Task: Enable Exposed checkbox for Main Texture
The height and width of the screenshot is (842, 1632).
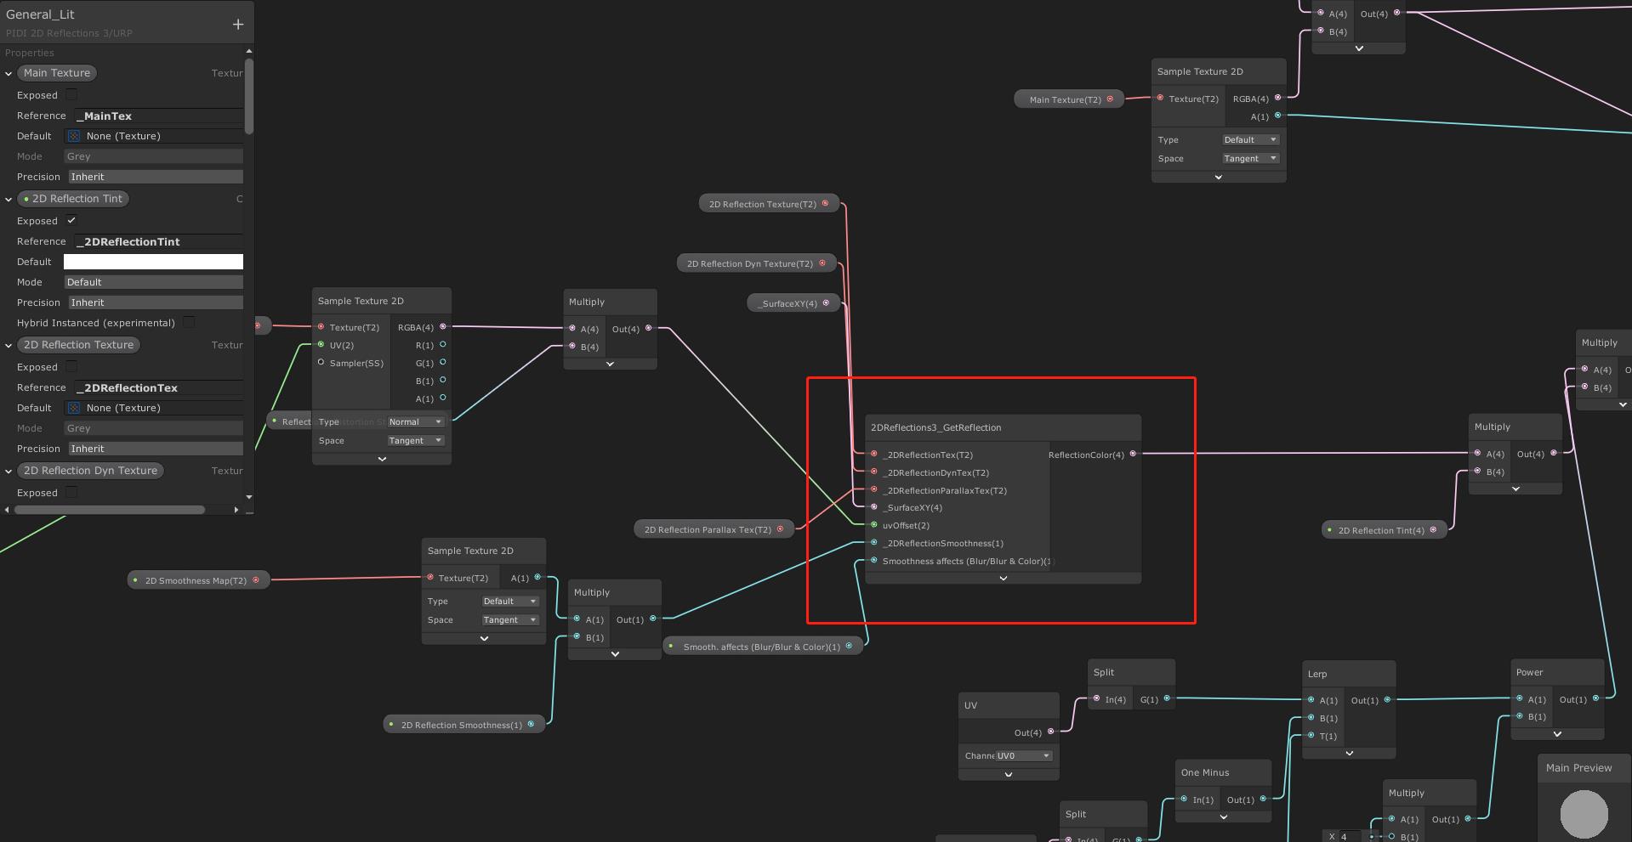Action: [x=71, y=95]
